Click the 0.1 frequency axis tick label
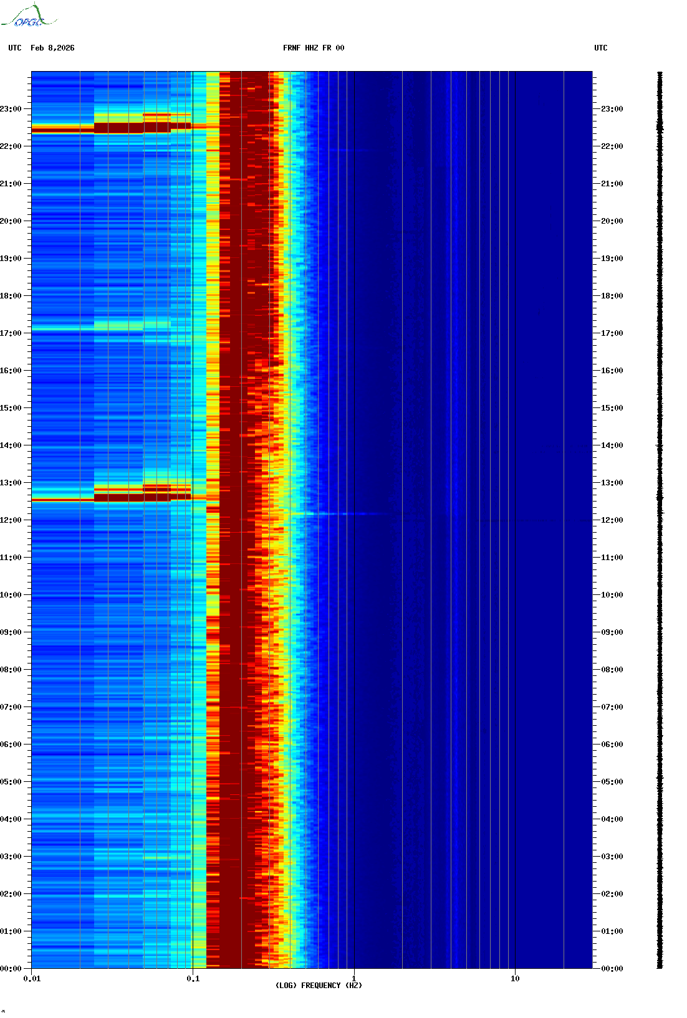The image size is (687, 1018). pyautogui.click(x=193, y=979)
